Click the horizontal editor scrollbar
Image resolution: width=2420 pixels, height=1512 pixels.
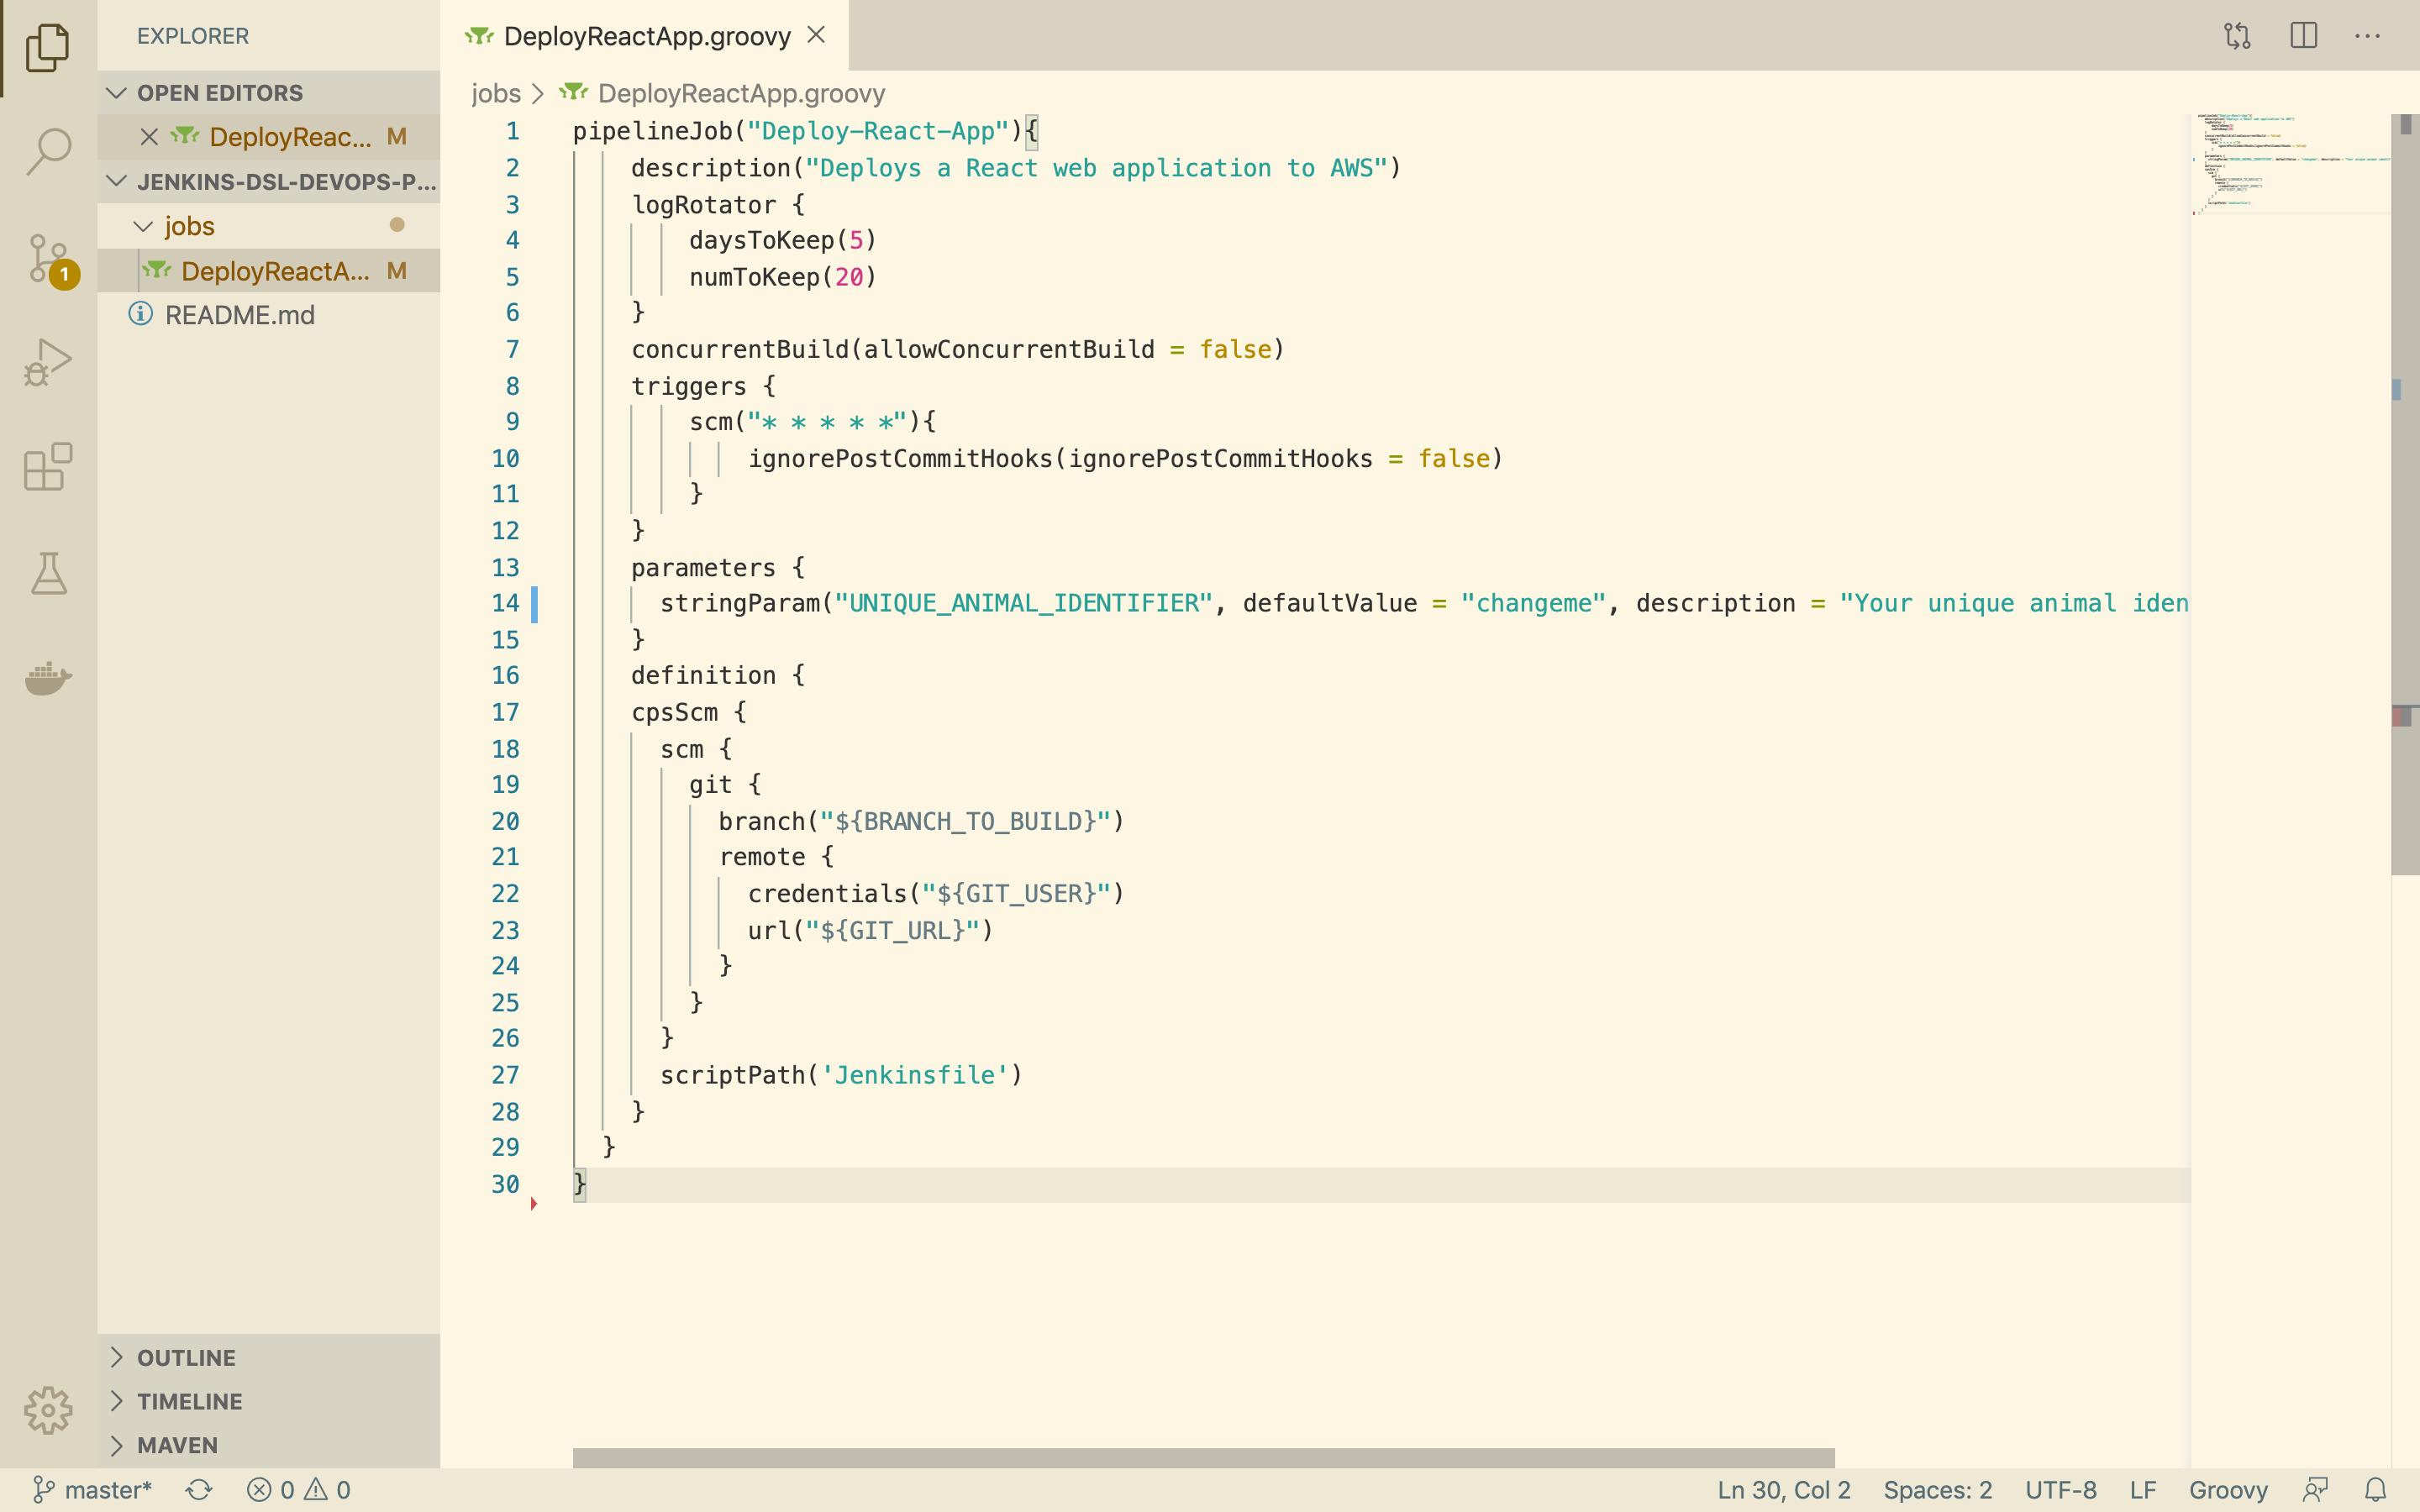(1203, 1457)
